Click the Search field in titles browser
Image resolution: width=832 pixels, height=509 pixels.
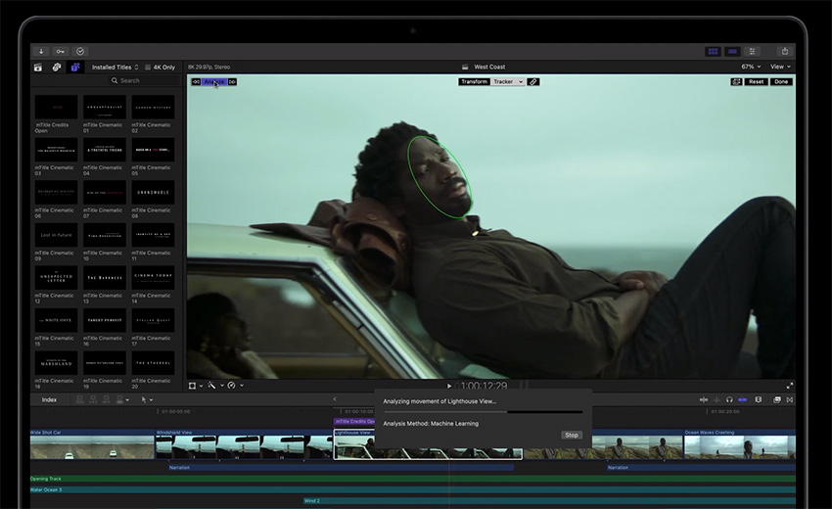(145, 80)
